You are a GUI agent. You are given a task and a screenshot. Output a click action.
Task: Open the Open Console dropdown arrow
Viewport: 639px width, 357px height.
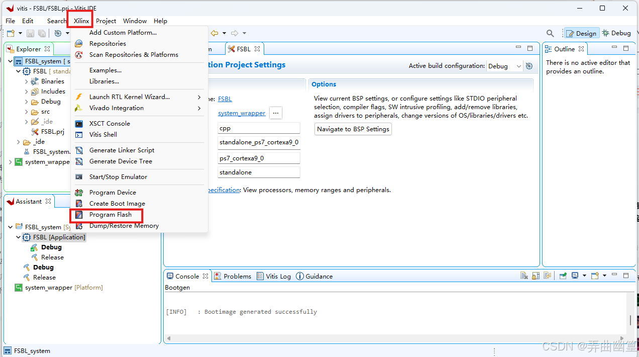[x=604, y=276]
